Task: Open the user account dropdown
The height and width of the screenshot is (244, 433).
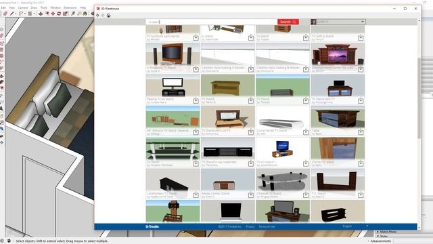Action: click(338, 22)
